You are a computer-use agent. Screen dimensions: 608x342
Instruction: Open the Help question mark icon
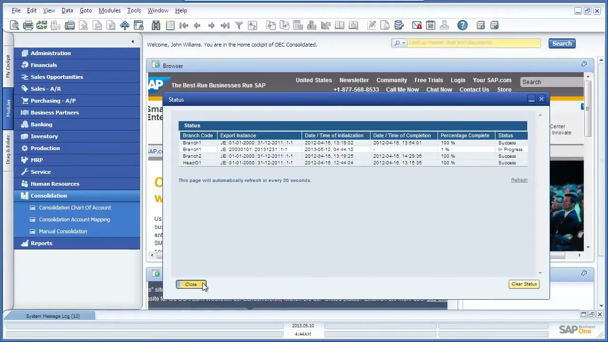click(x=462, y=25)
